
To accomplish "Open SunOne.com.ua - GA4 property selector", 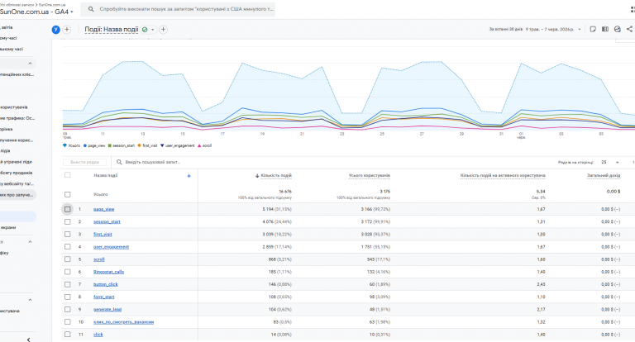I will tap(37, 12).
